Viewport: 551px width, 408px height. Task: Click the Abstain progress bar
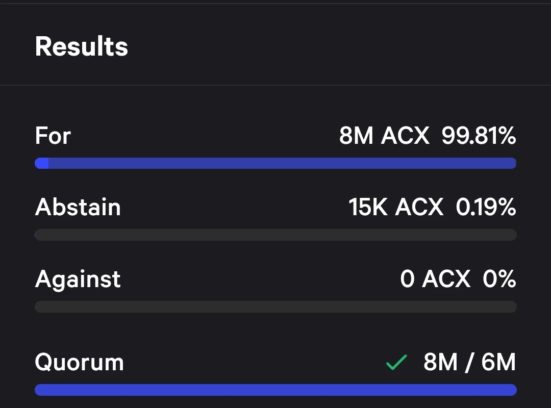pyautogui.click(x=275, y=235)
